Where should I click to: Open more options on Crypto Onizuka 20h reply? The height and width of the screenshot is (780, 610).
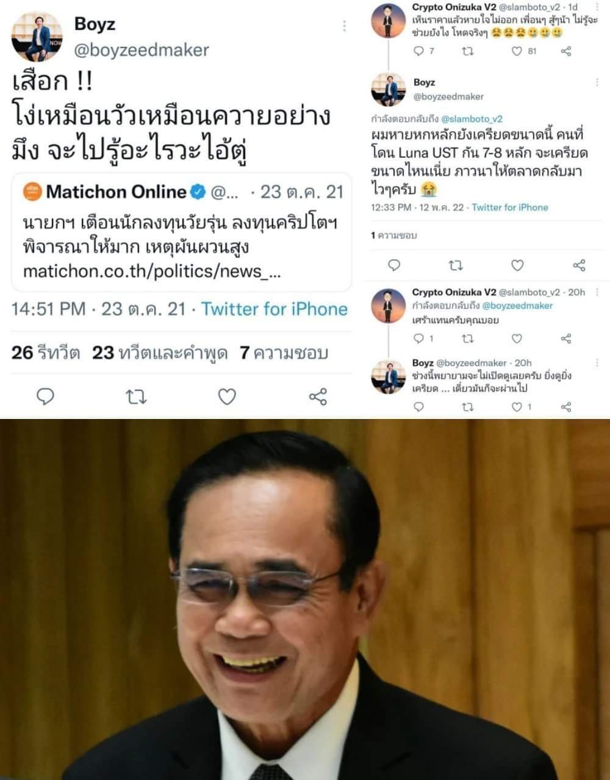(598, 293)
